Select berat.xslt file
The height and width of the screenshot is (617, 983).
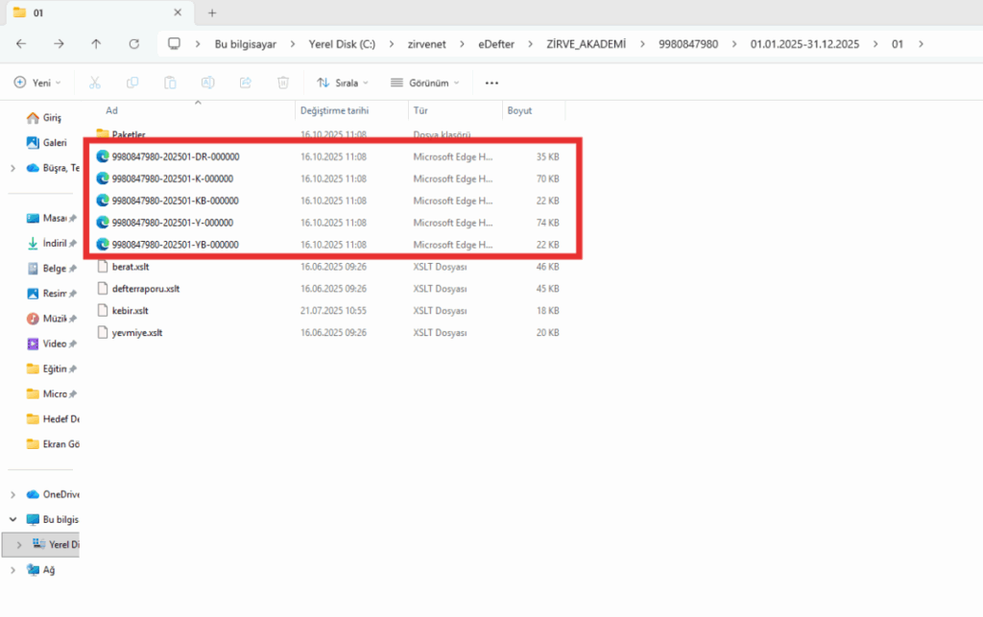click(131, 266)
